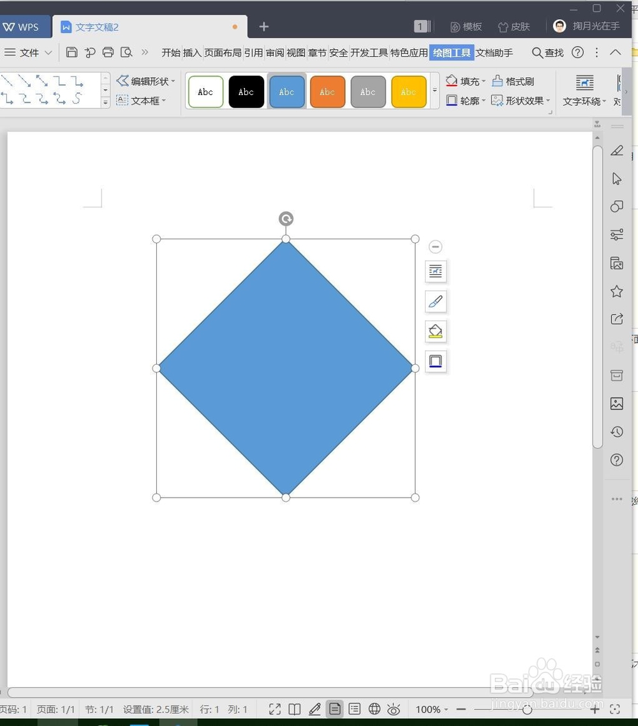
Task: Toggle outline view in status bar
Action: (355, 709)
